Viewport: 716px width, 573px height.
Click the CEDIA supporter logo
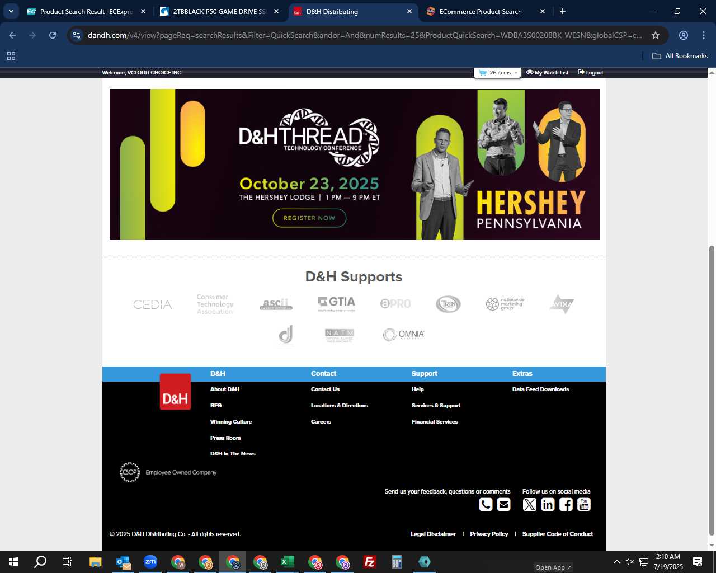pyautogui.click(x=153, y=304)
